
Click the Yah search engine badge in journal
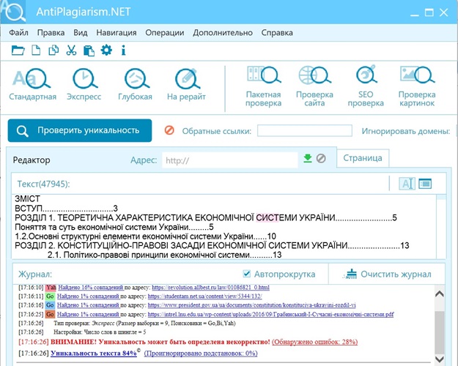51,288
